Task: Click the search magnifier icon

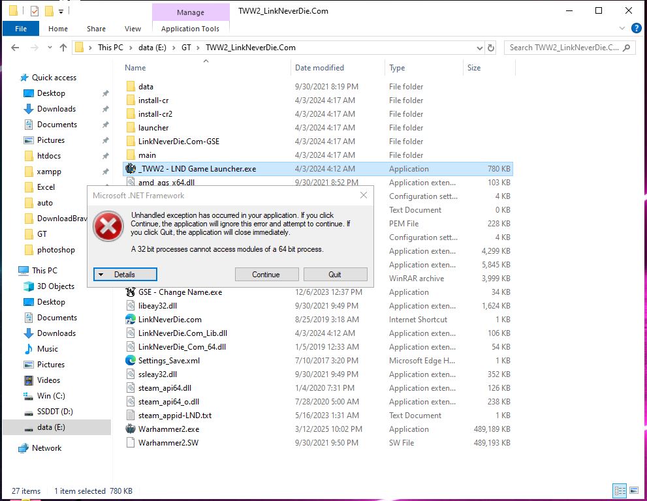Action: click(x=626, y=48)
